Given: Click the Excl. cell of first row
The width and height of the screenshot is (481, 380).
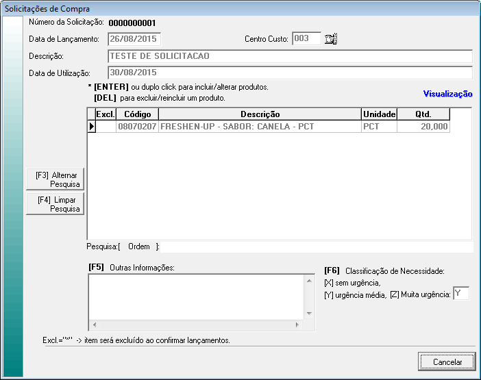Looking at the screenshot, I should [106, 127].
